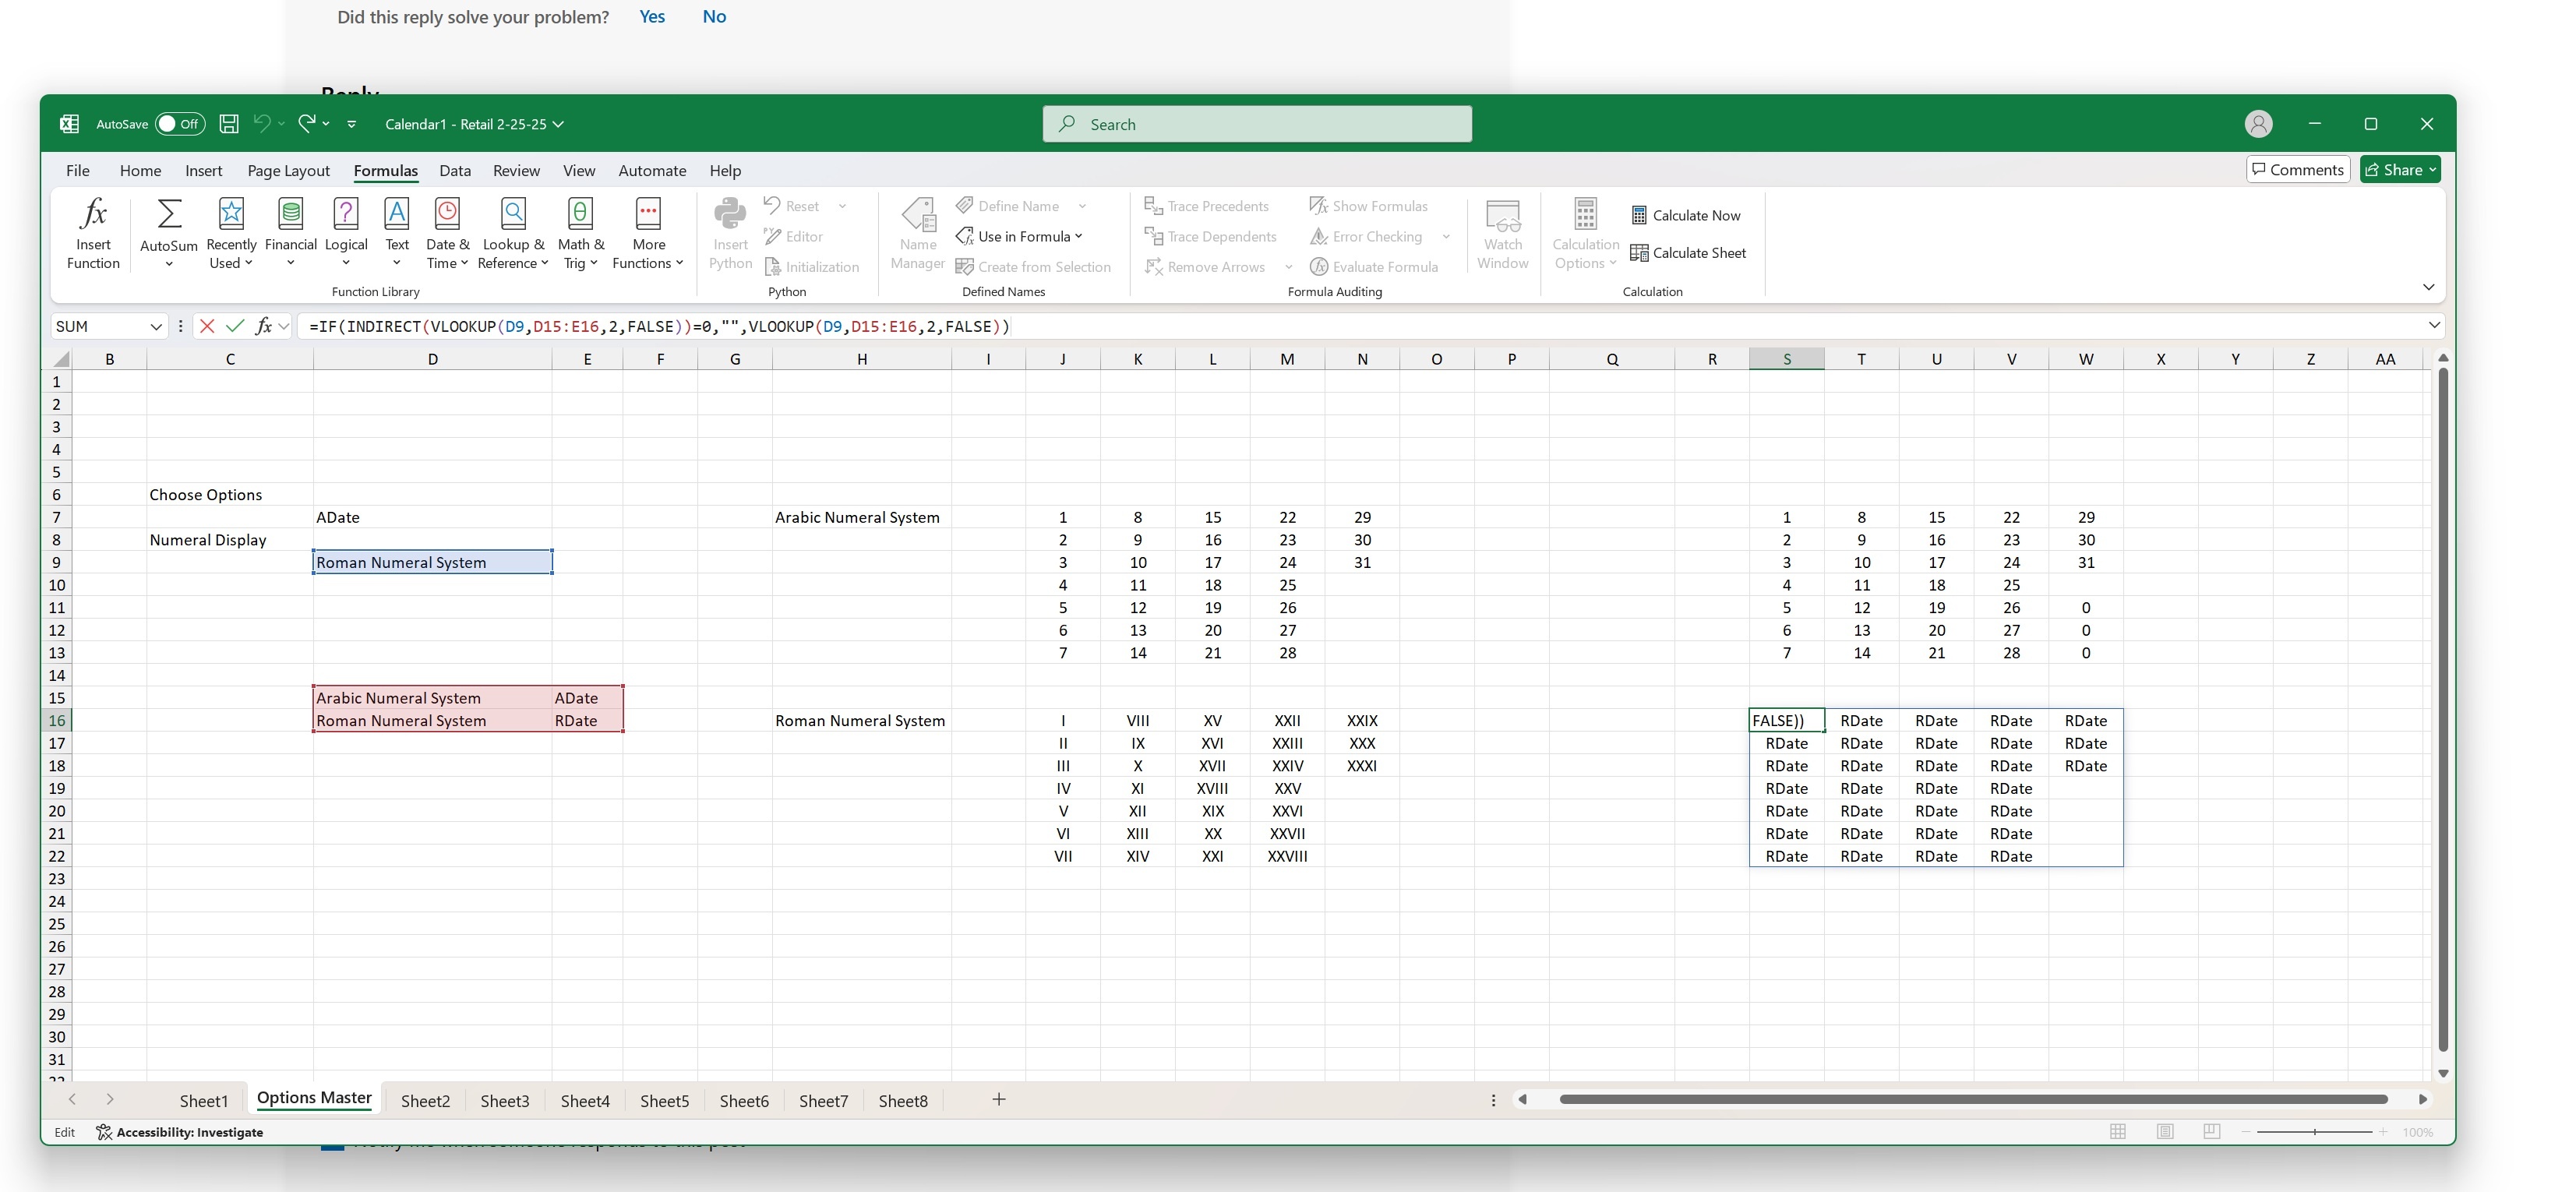Expand the formula bar
Screen dimensions: 2576x1192
click(2434, 325)
